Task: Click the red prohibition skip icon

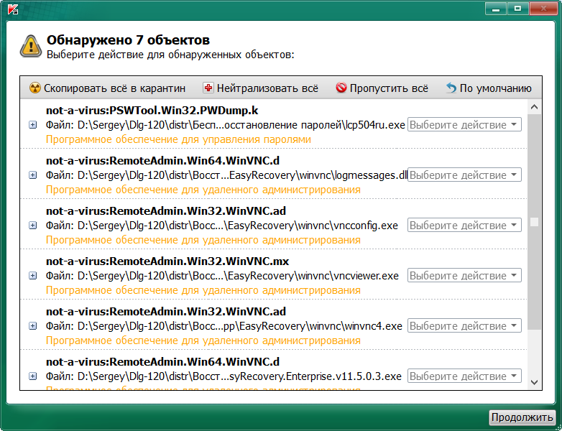Action: pos(341,88)
